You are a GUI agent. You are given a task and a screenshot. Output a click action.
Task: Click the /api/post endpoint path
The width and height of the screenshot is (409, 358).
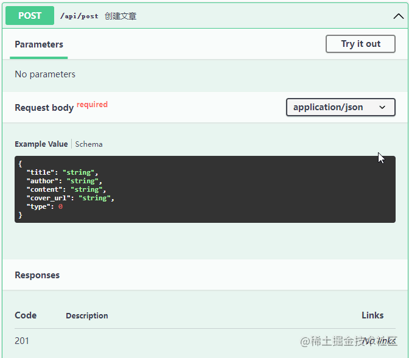coord(79,16)
